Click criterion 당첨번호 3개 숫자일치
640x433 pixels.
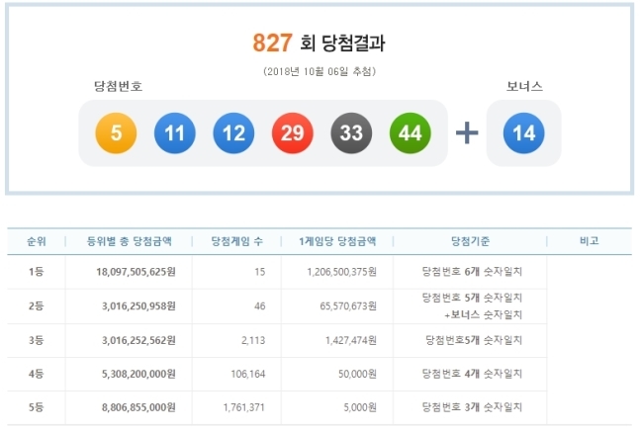click(472, 407)
